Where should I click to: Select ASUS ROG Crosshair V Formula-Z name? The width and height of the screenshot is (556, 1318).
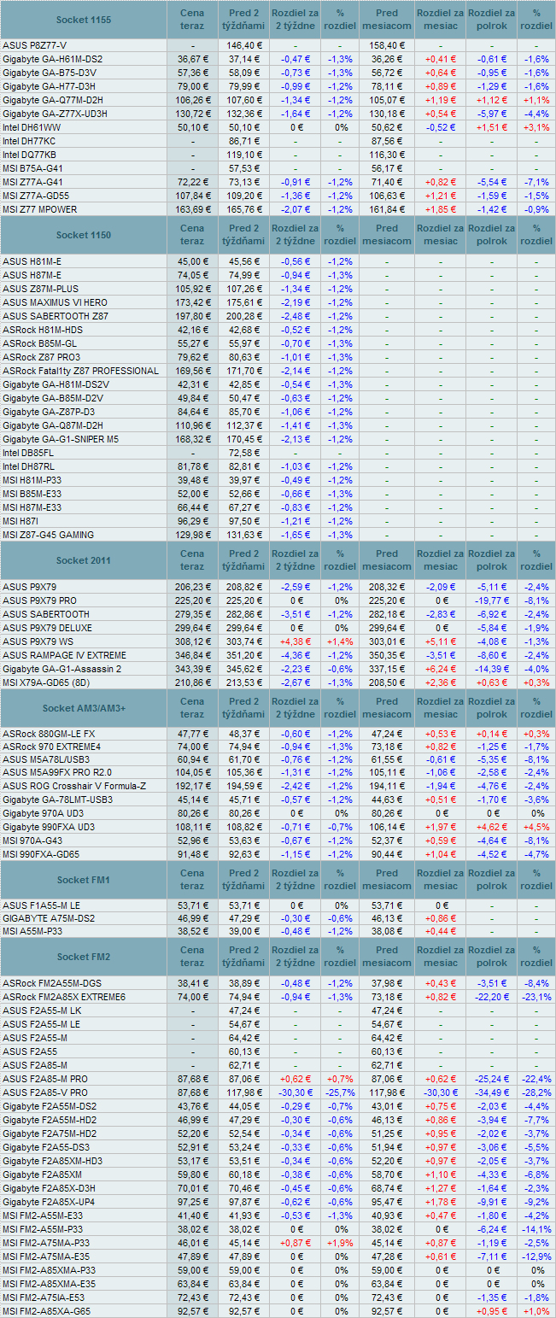click(74, 786)
